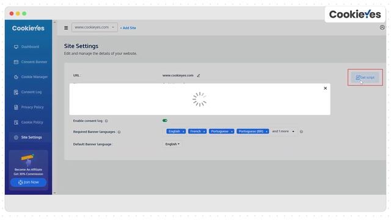Expand the banner languages dropdown arrow
The height and width of the screenshot is (220, 391).
point(293,131)
